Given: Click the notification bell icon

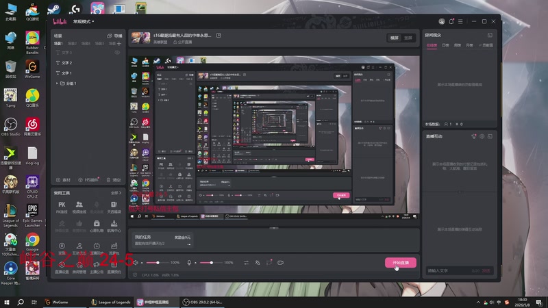Looking at the screenshot, I should [451, 21].
